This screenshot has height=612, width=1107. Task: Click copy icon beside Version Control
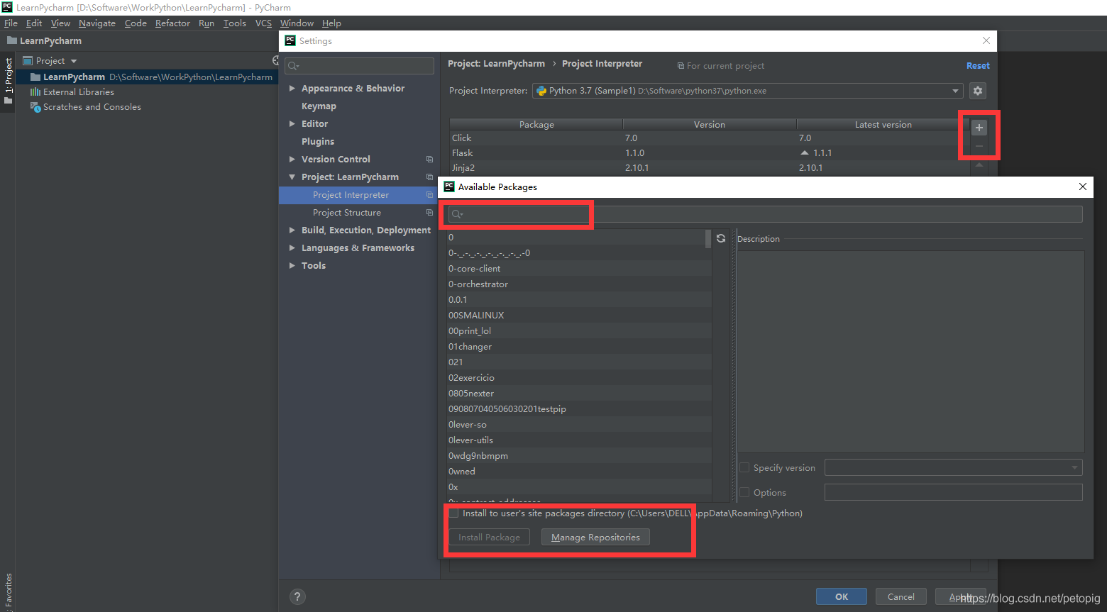tap(429, 160)
